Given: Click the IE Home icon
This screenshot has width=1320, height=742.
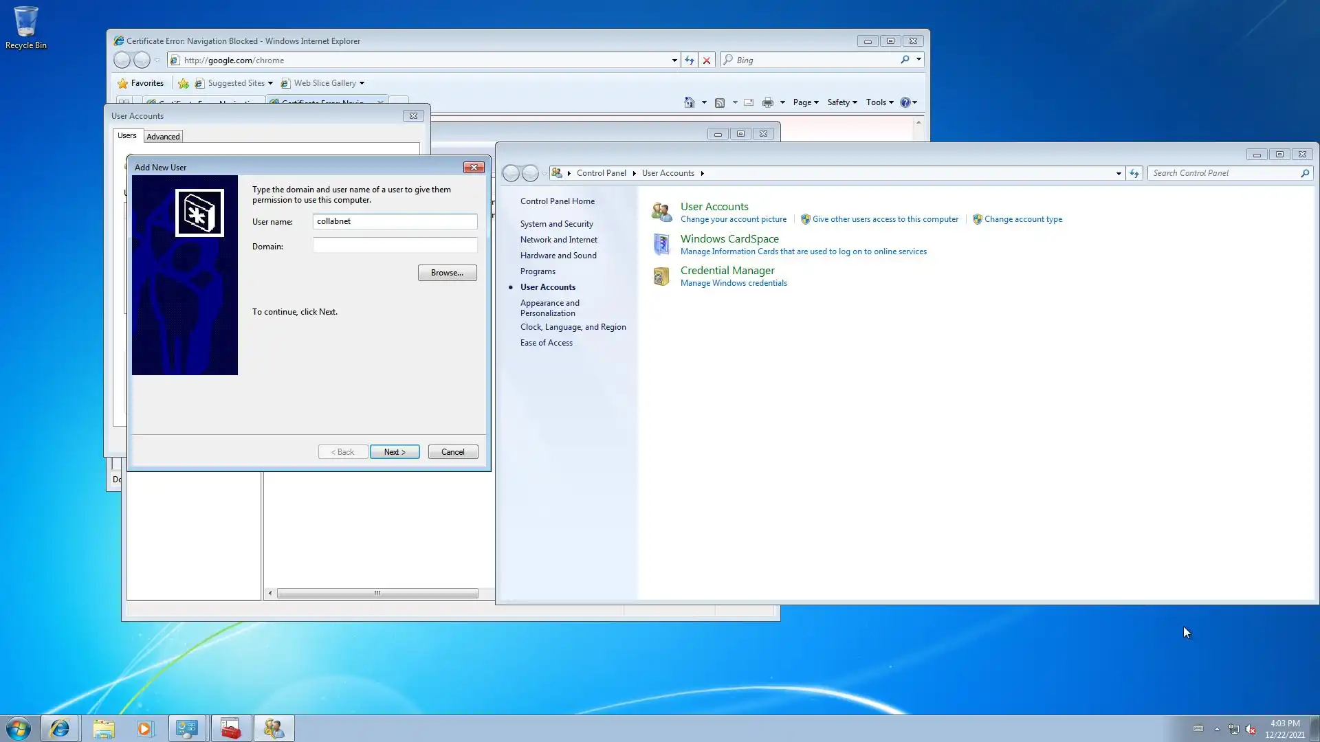Looking at the screenshot, I should (x=689, y=102).
